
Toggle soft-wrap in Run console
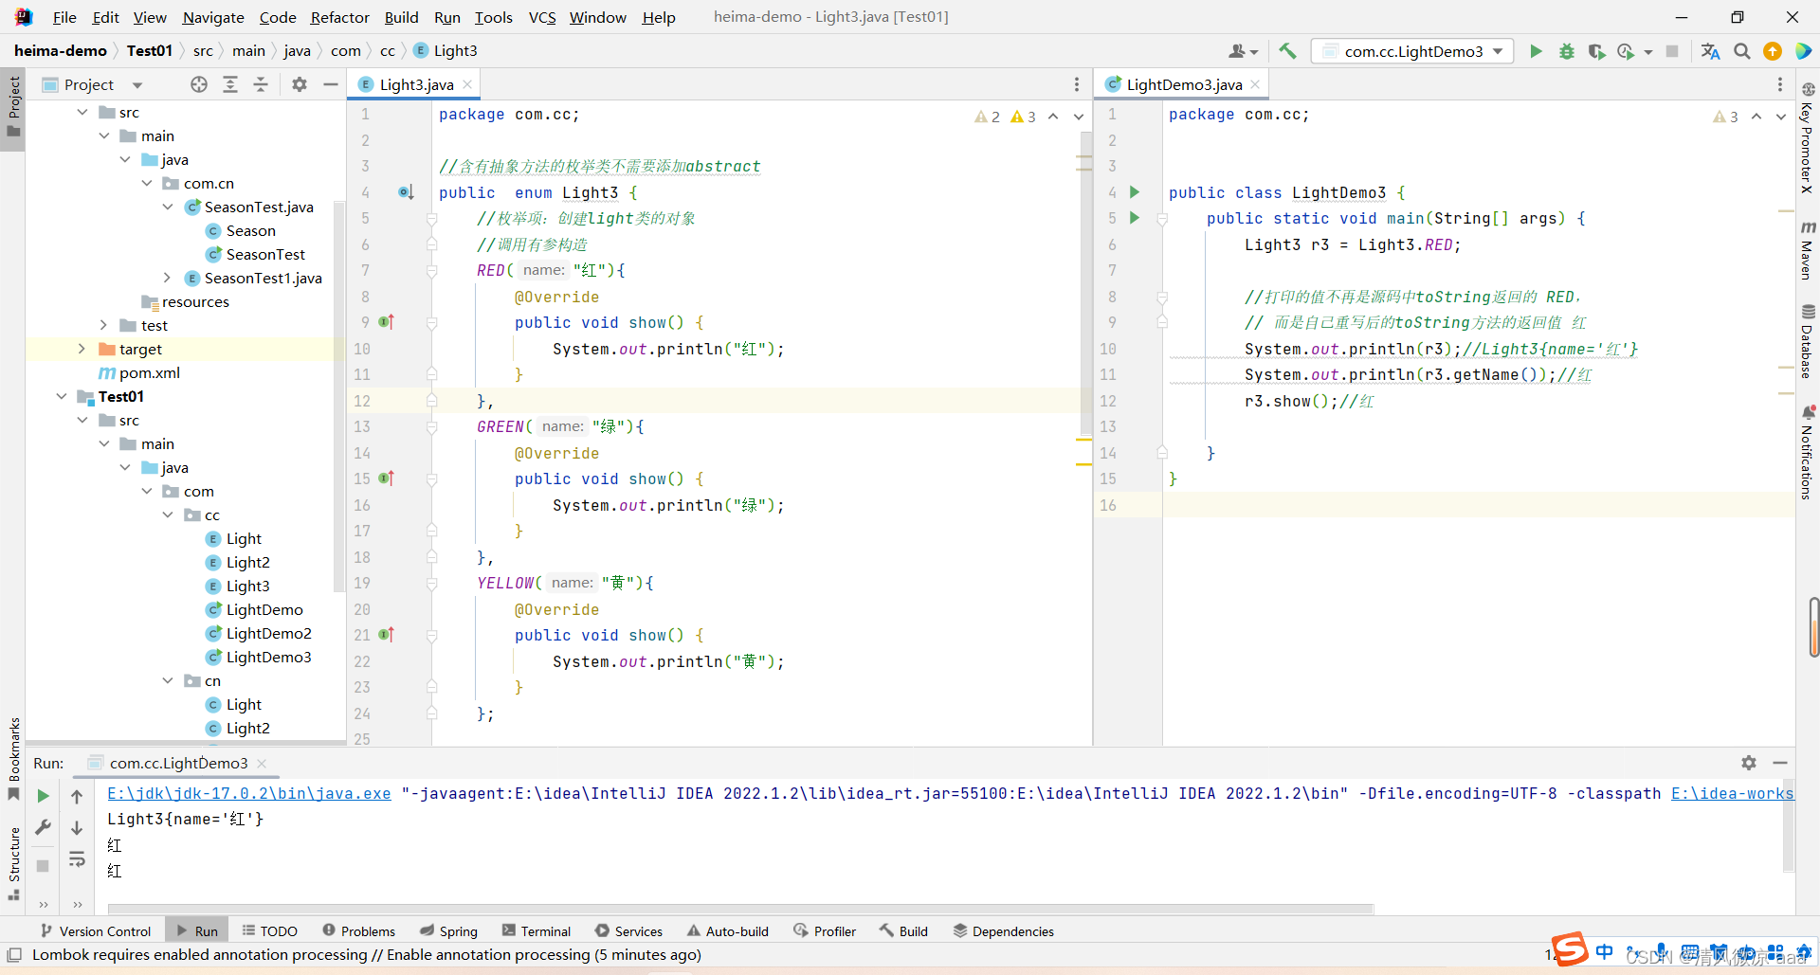pos(77,859)
